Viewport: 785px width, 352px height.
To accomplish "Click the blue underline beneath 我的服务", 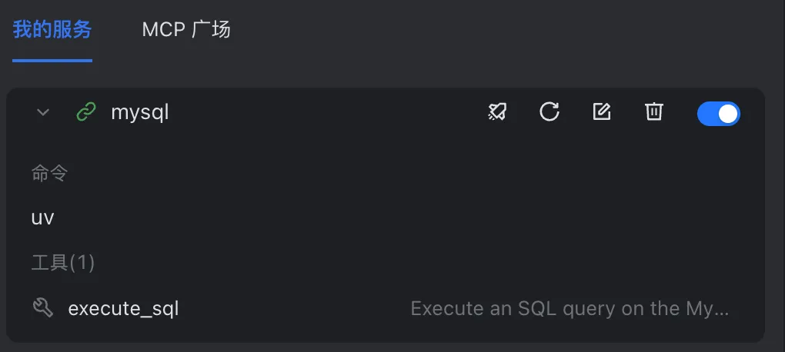I will 52,61.
